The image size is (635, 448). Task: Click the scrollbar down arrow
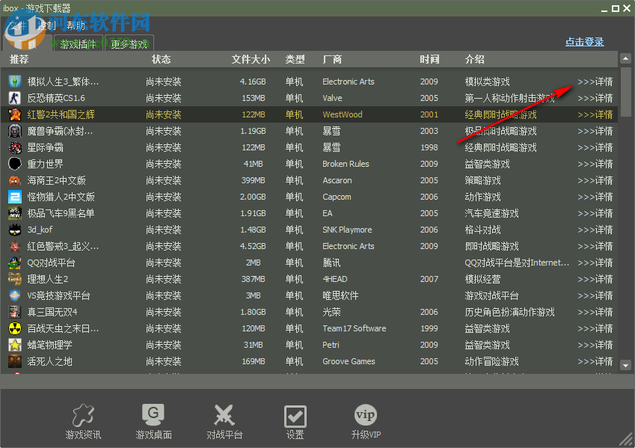point(625,365)
